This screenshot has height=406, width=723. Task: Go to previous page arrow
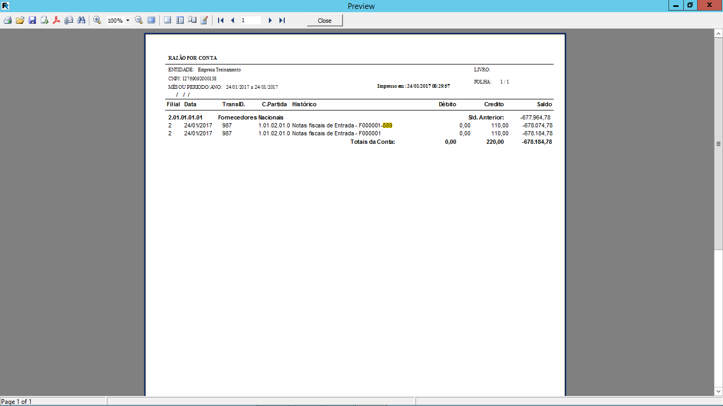pyautogui.click(x=232, y=20)
